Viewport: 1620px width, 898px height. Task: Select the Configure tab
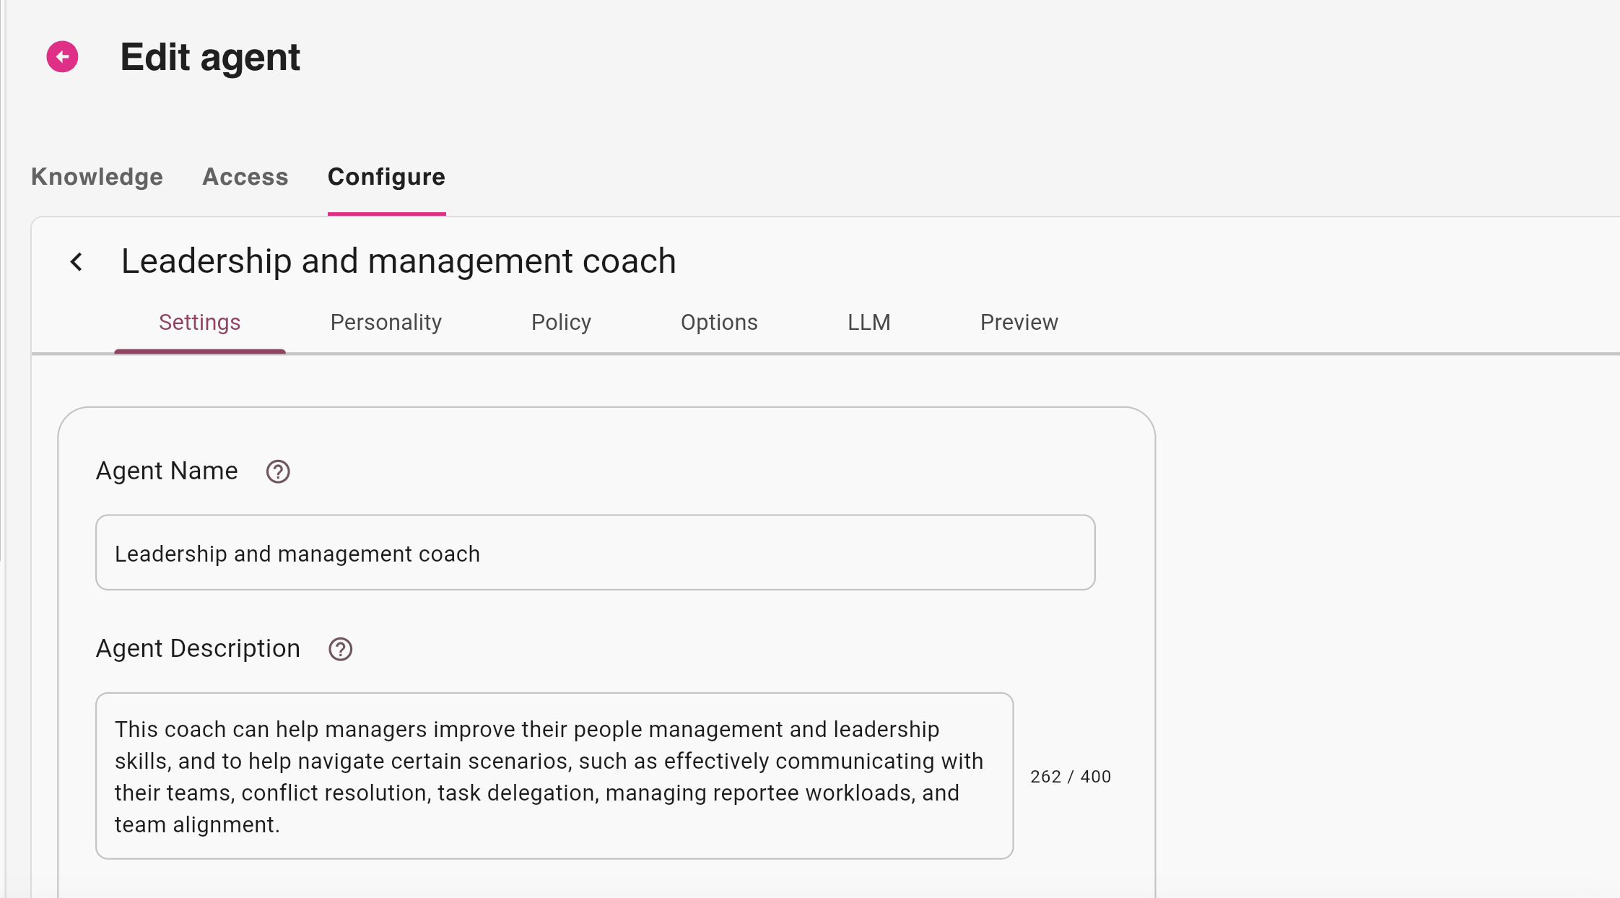tap(386, 177)
